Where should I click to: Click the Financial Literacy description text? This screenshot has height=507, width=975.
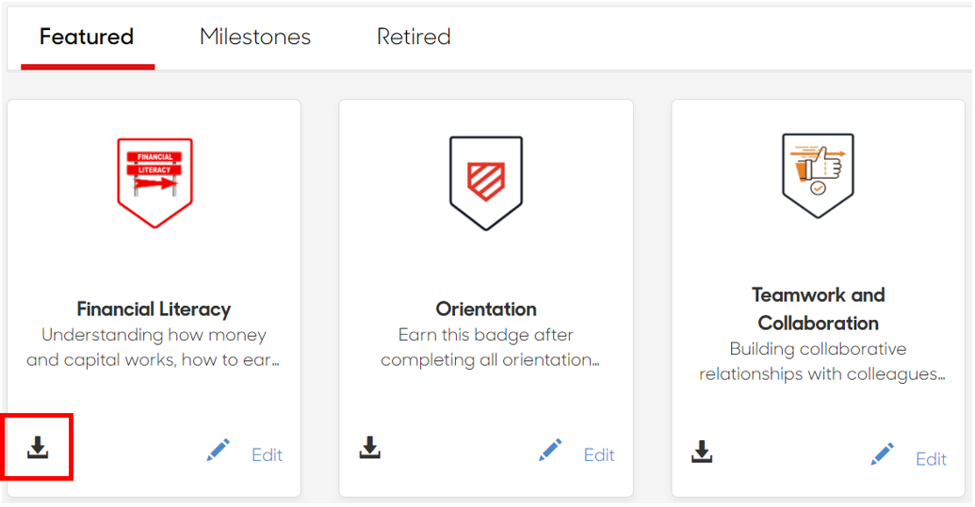(x=154, y=347)
